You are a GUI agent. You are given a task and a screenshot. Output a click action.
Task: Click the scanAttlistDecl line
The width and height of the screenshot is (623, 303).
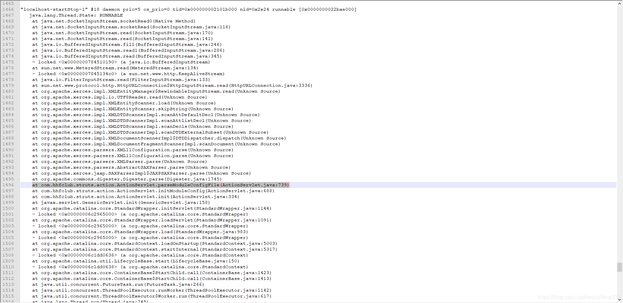tap(141, 121)
